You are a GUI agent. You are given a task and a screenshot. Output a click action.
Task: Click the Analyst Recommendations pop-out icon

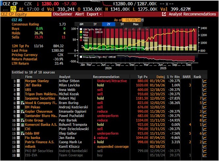coord(164,14)
